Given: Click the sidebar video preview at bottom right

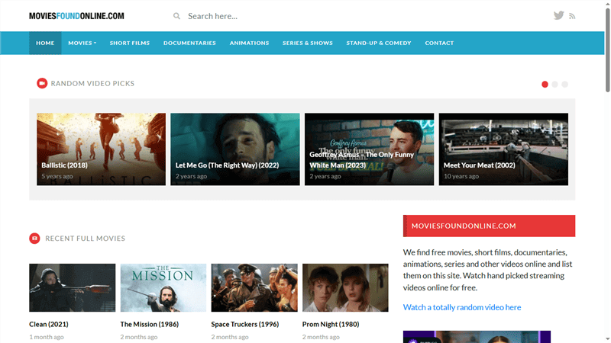Looking at the screenshot, I should click(477, 337).
